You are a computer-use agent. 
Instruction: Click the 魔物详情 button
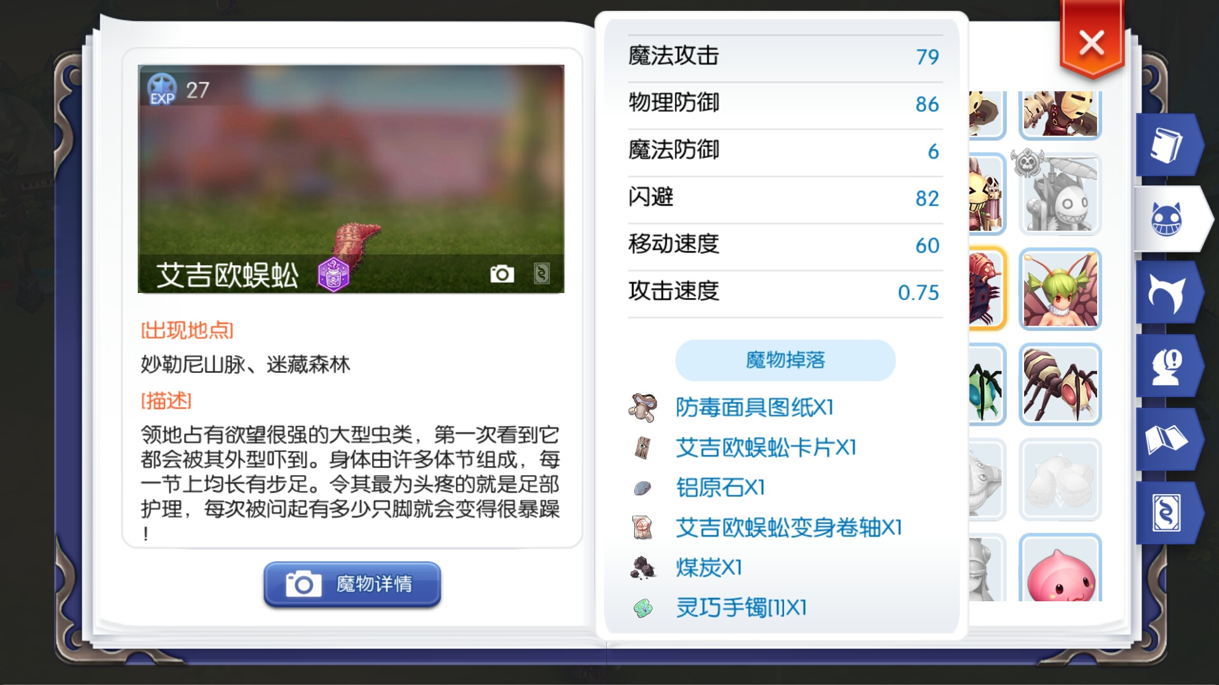352,584
